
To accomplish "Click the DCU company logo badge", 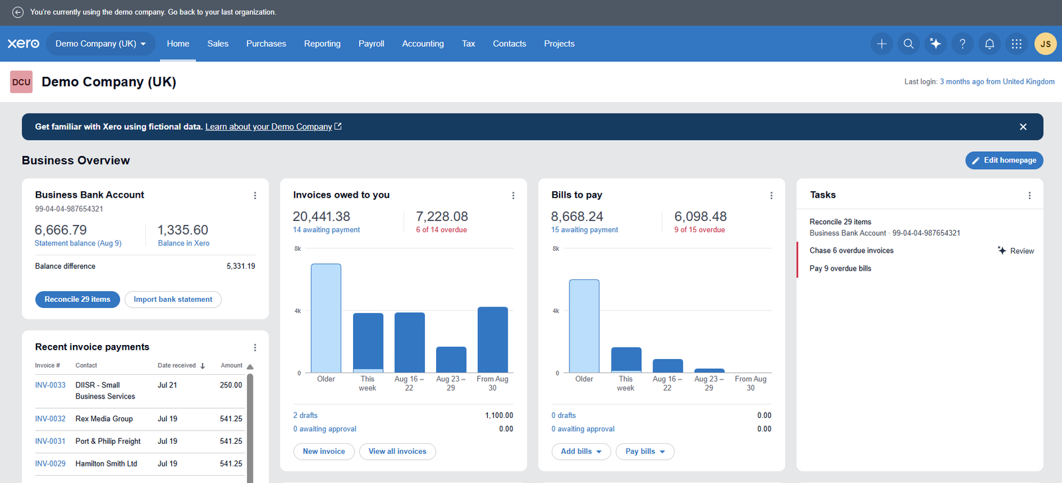I will point(21,82).
